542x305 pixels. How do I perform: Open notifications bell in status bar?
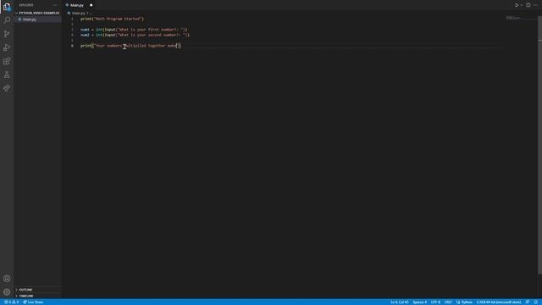tap(536, 302)
